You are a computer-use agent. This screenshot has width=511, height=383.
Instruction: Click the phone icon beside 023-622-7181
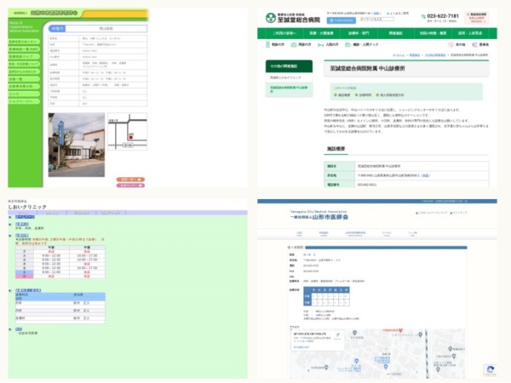click(x=423, y=16)
